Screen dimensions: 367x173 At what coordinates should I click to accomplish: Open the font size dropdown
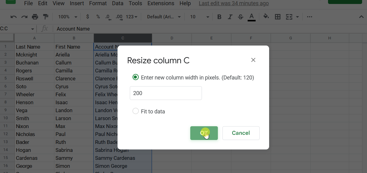coord(199,17)
